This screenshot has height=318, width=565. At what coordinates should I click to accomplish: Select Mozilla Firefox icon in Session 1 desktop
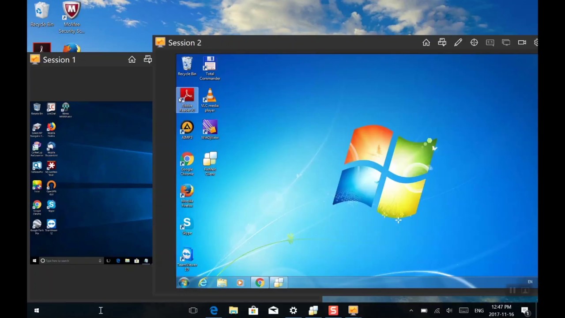click(x=51, y=129)
